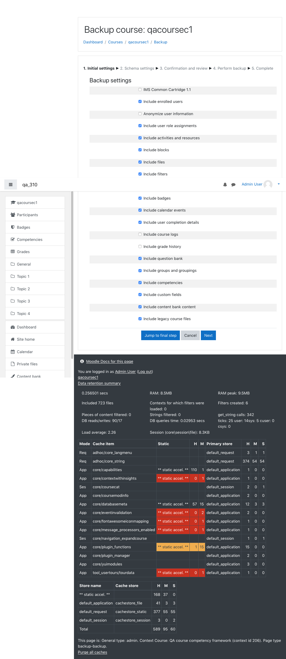The height and width of the screenshot is (659, 286).
Task: Click the cachestore_session cell
Action: pos(133,620)
